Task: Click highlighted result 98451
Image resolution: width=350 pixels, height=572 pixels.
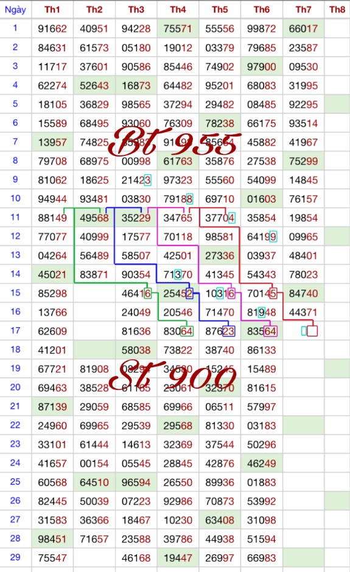Action: click(x=52, y=539)
